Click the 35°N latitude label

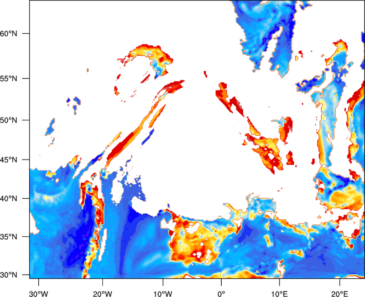click(9, 237)
